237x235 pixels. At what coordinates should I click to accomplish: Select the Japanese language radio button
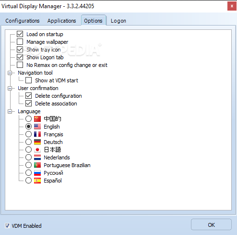pos(28,150)
